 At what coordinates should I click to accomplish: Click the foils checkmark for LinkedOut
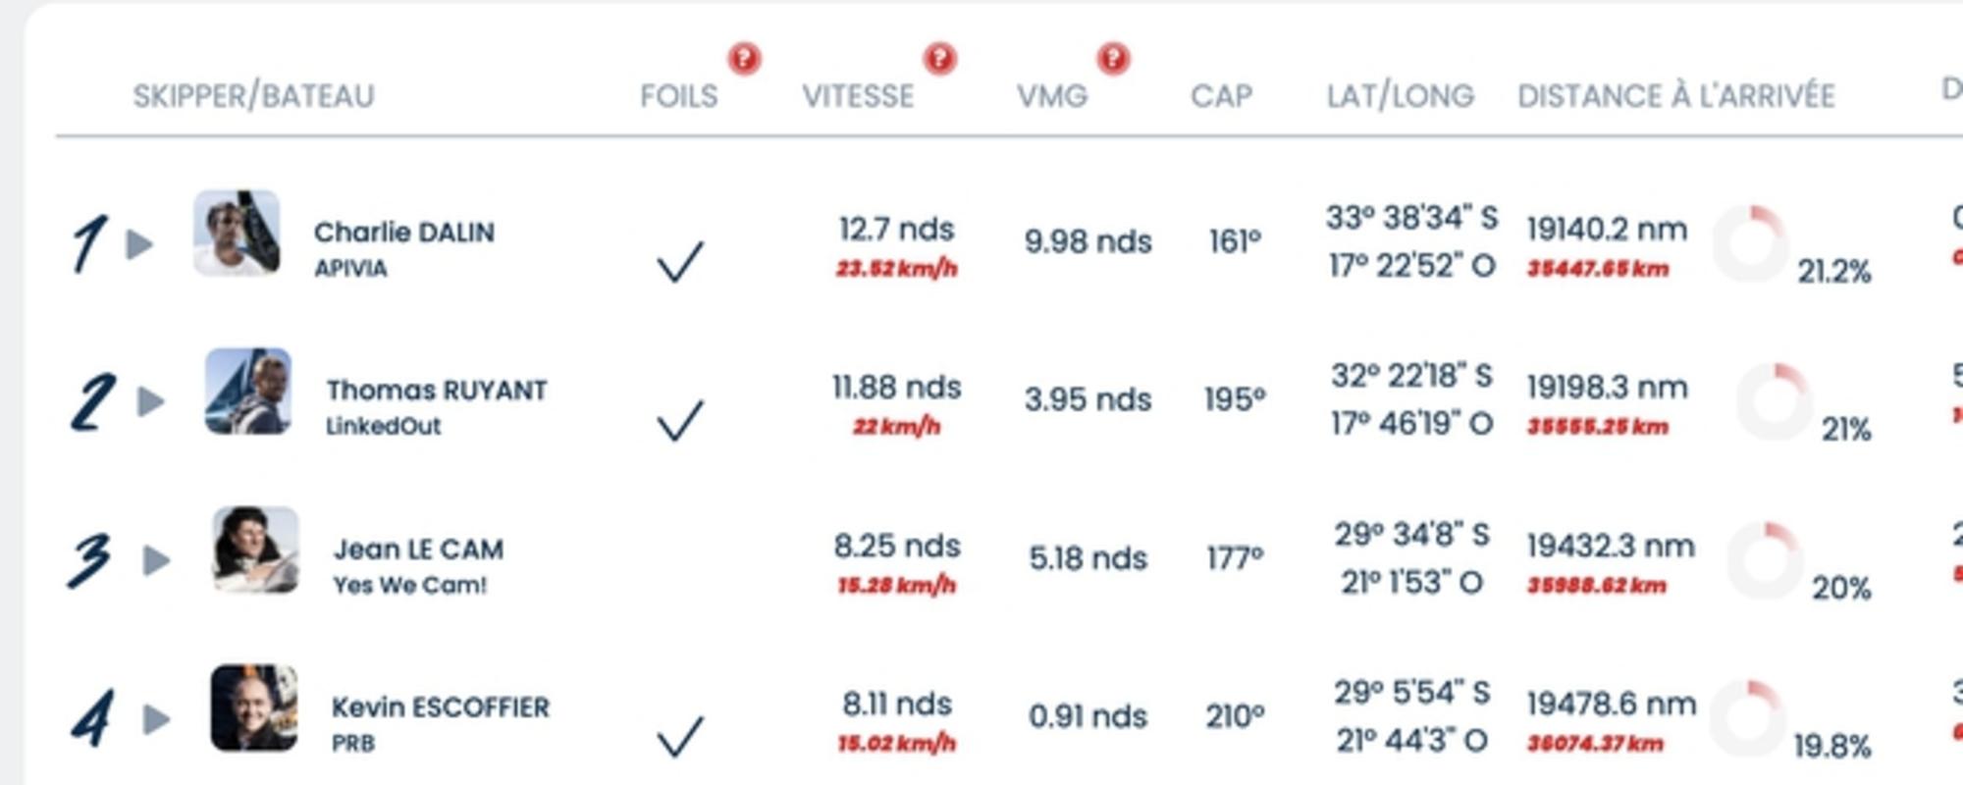[680, 420]
